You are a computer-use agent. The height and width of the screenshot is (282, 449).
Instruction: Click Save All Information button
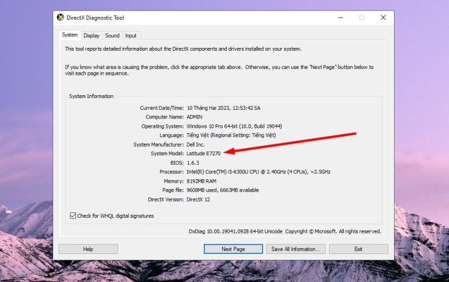(x=295, y=249)
